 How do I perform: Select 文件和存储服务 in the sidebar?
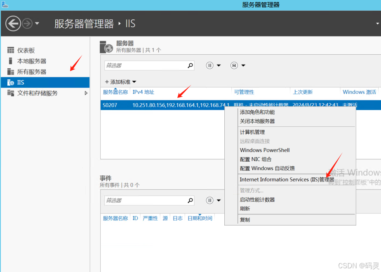[x=38, y=93]
